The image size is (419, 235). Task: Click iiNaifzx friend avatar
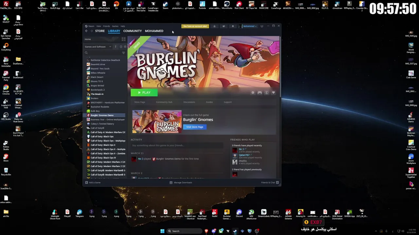coord(235,162)
